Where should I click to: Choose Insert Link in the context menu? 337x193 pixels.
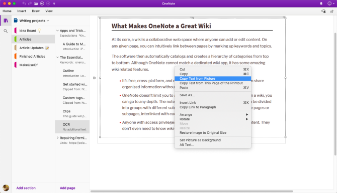[x=213, y=103]
